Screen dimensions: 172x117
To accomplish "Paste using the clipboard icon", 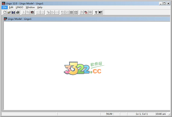I will click(32, 12).
